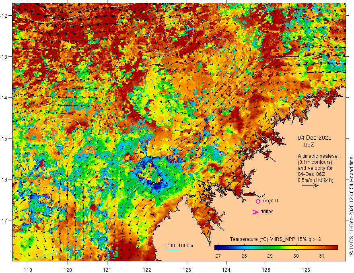Image resolution: width=354 pixels, height=273 pixels.
Task: Click the 'drifter' legend label
Action: point(266,212)
